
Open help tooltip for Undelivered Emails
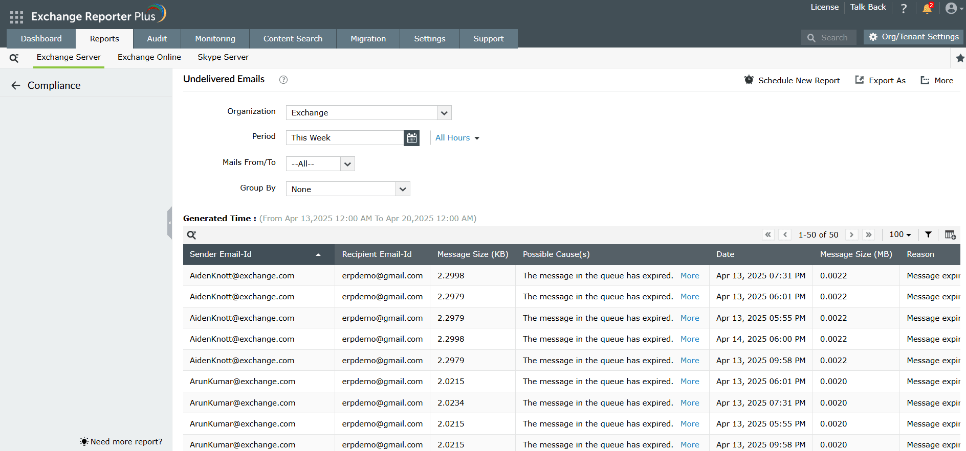283,80
